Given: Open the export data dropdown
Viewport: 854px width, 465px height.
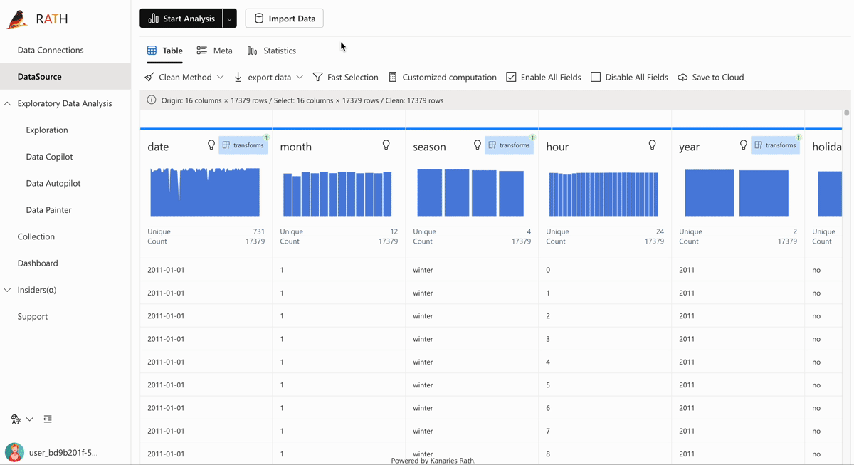Looking at the screenshot, I should tap(268, 77).
